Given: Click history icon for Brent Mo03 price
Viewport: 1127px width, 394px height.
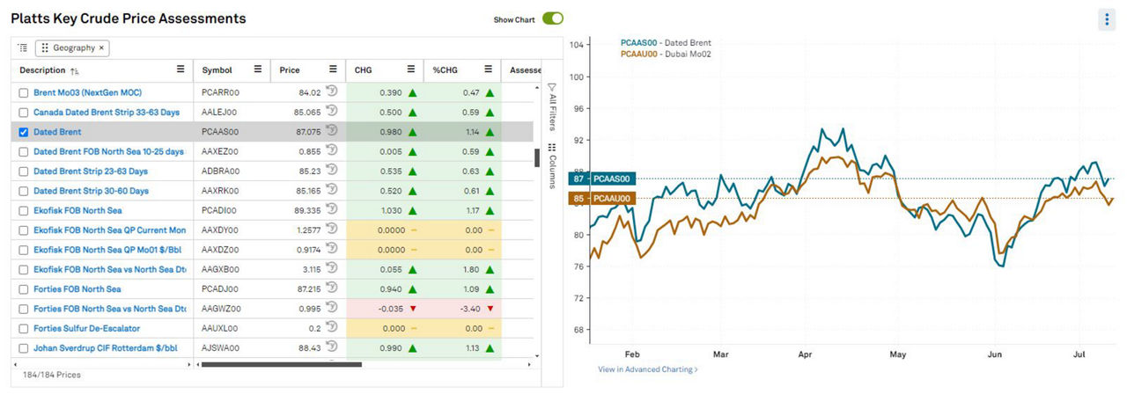Looking at the screenshot, I should pyautogui.click(x=331, y=91).
